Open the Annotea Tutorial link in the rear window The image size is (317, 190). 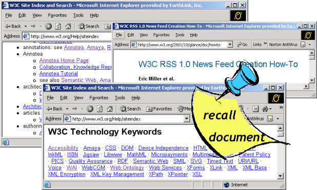click(x=58, y=74)
